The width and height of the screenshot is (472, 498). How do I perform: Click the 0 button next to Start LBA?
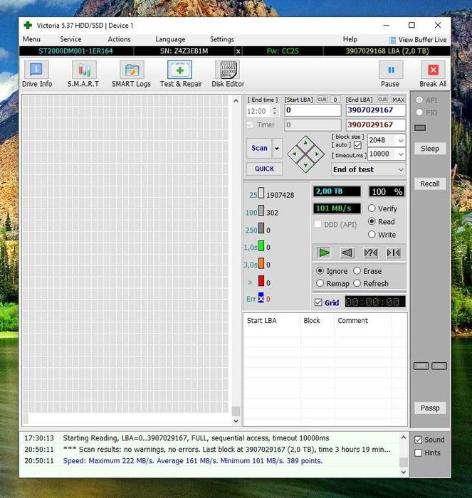pos(335,100)
